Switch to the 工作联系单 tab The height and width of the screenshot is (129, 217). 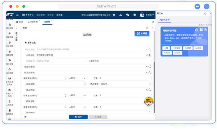pyautogui.click(x=33, y=22)
